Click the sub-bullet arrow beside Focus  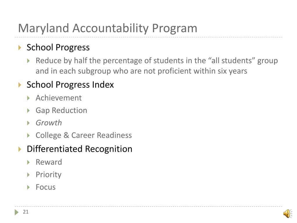coord(28,187)
